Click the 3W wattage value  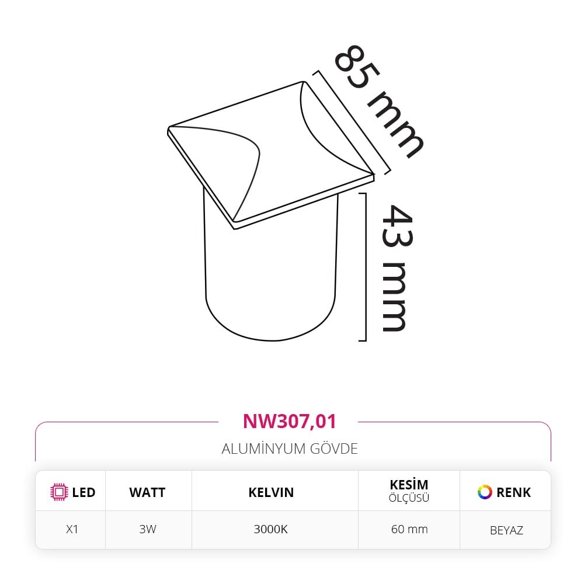click(x=148, y=529)
